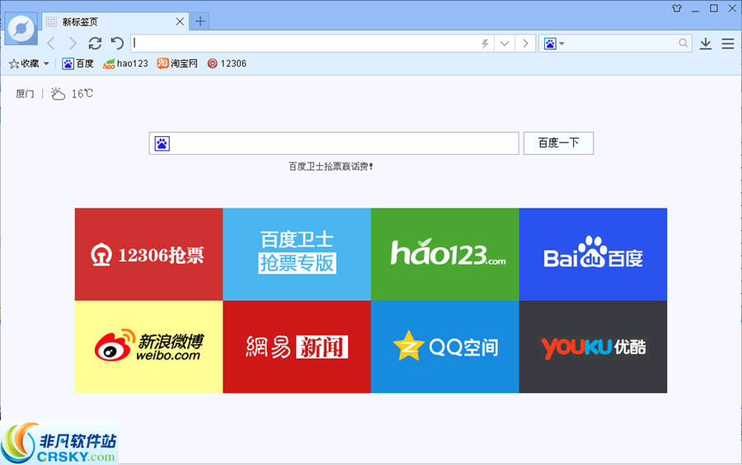Image resolution: width=742 pixels, height=465 pixels.
Task: Open the downloads icon
Action: (706, 44)
